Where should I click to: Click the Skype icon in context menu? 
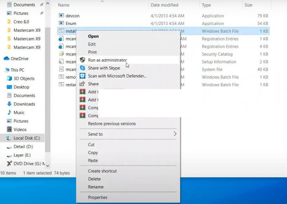click(83, 68)
